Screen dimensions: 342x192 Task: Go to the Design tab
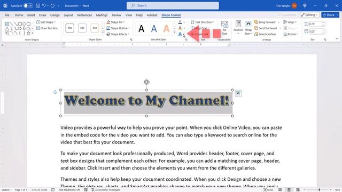pos(55,15)
